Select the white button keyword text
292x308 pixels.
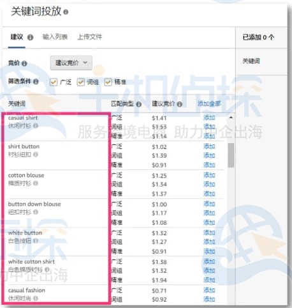point(25,233)
